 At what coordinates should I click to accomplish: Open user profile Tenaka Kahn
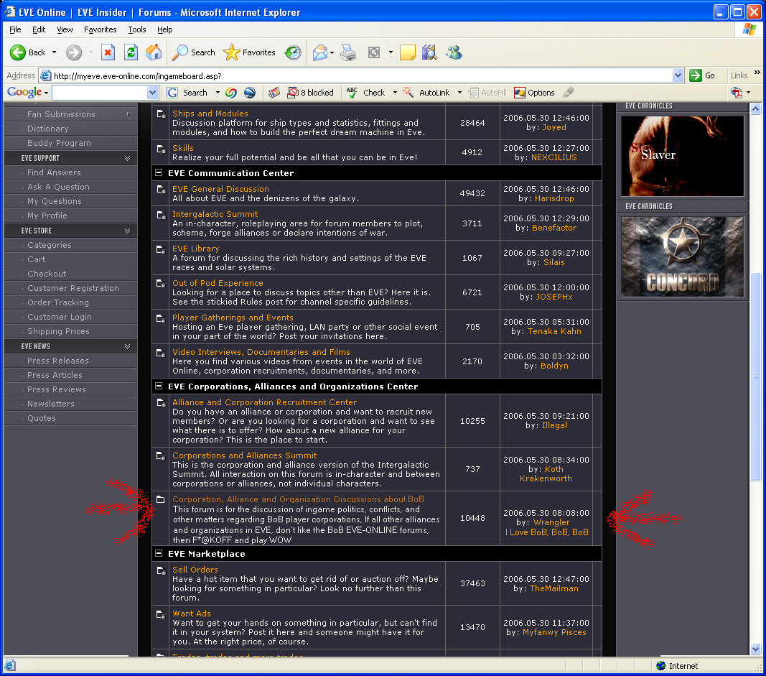[x=554, y=331]
